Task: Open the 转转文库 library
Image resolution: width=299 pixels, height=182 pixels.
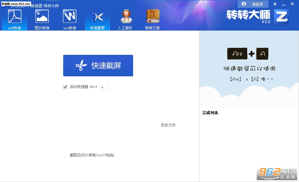Action: (153, 20)
